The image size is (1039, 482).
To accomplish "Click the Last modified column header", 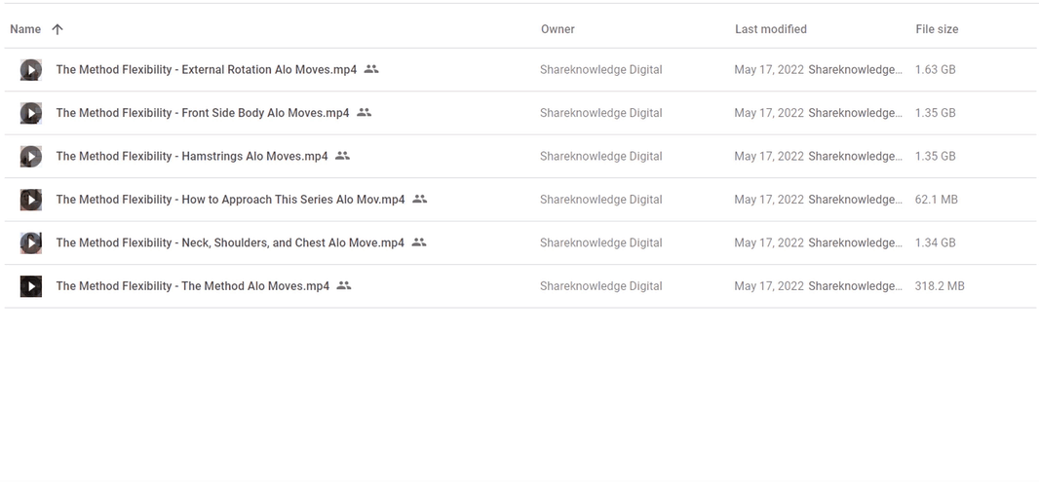I will tap(770, 29).
